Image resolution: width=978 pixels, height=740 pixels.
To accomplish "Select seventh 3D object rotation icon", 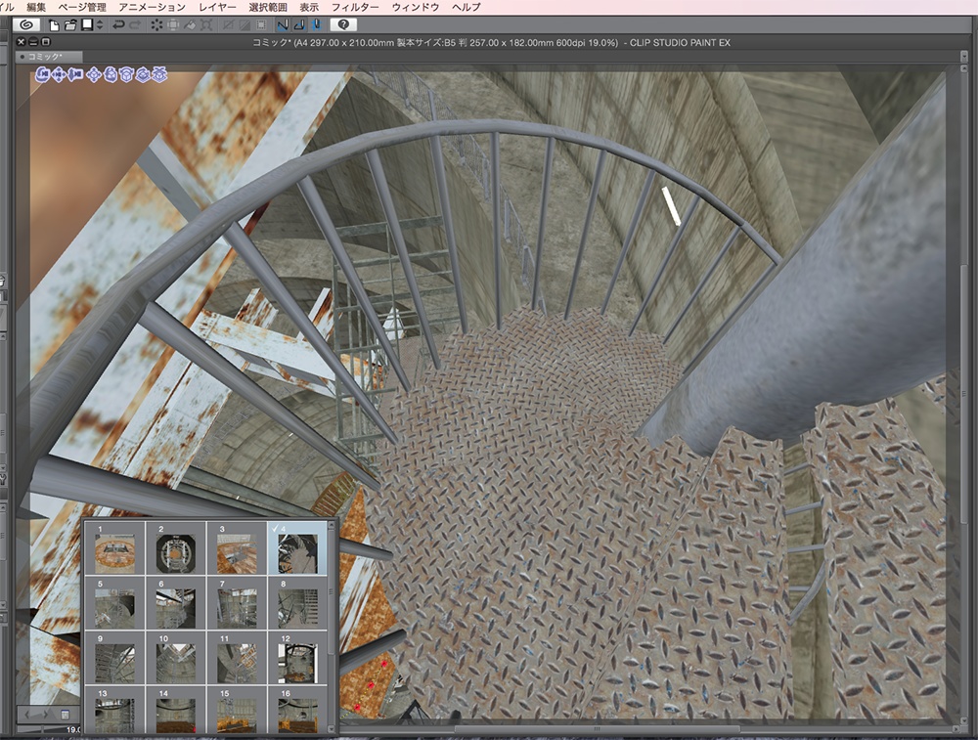I will click(143, 75).
